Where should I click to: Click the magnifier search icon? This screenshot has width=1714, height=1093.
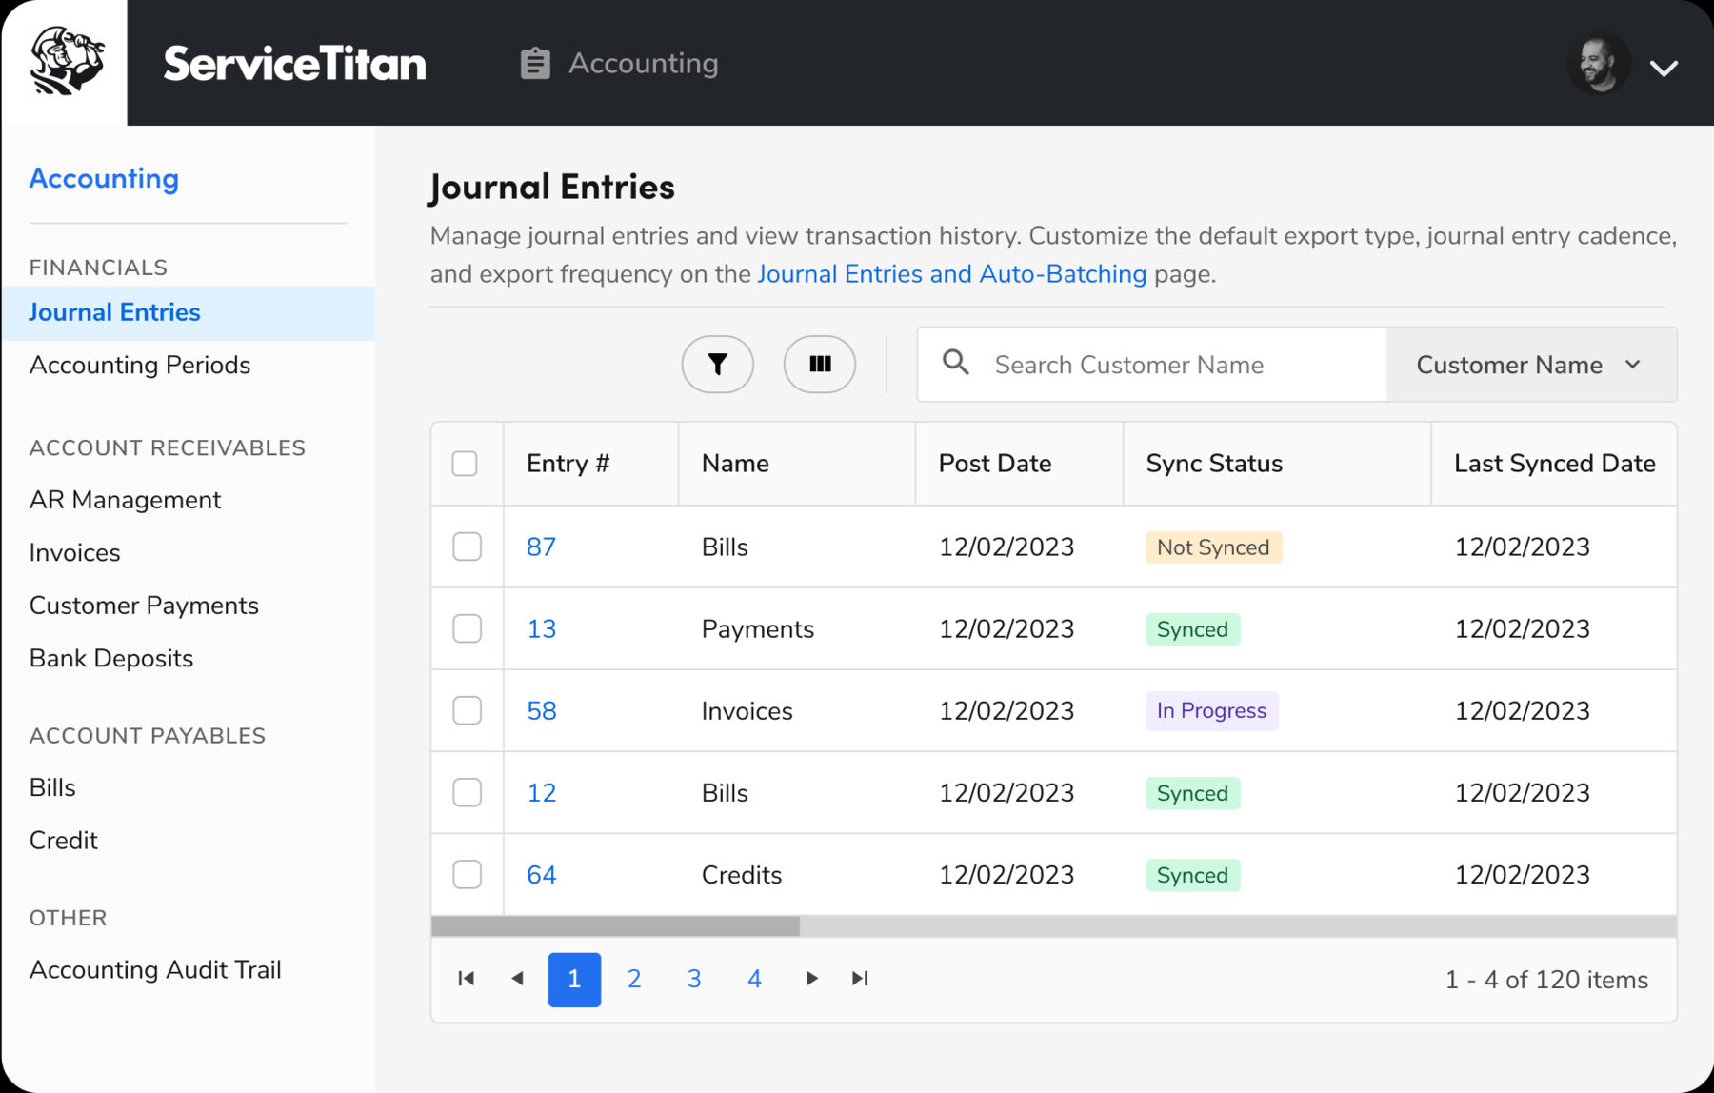pyautogui.click(x=956, y=363)
